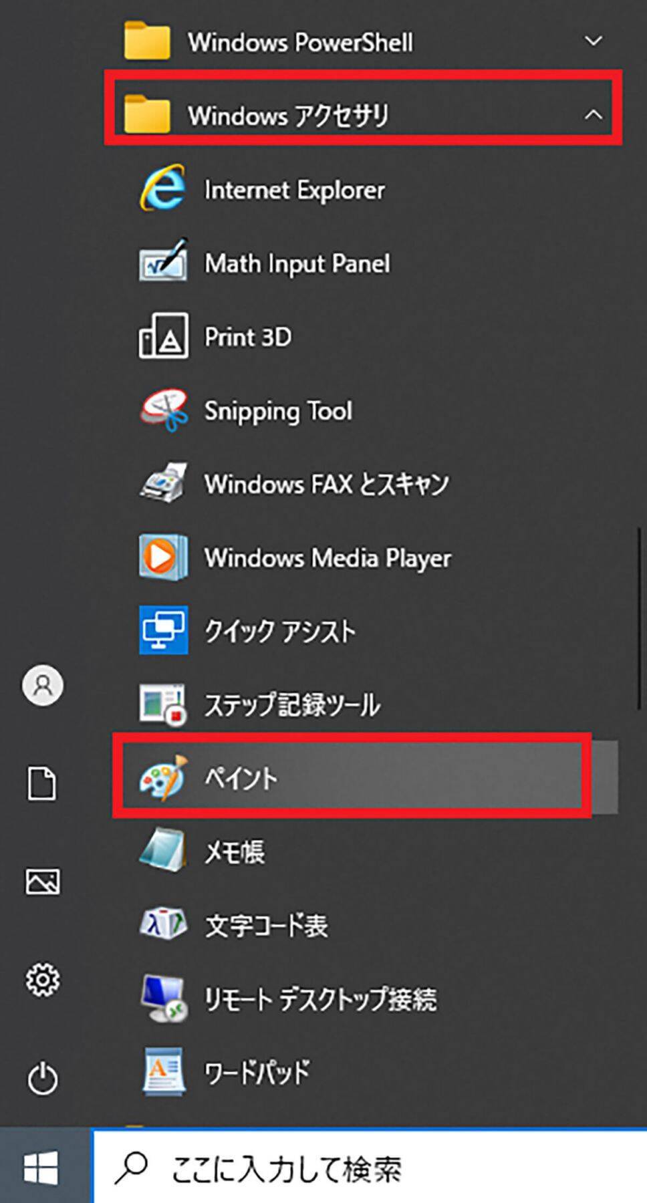
Task: Open the Print 3D app
Action: coord(247,337)
